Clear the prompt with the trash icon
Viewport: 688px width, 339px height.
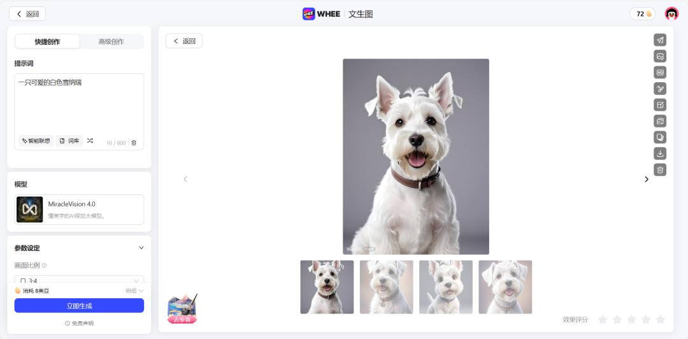click(x=134, y=143)
